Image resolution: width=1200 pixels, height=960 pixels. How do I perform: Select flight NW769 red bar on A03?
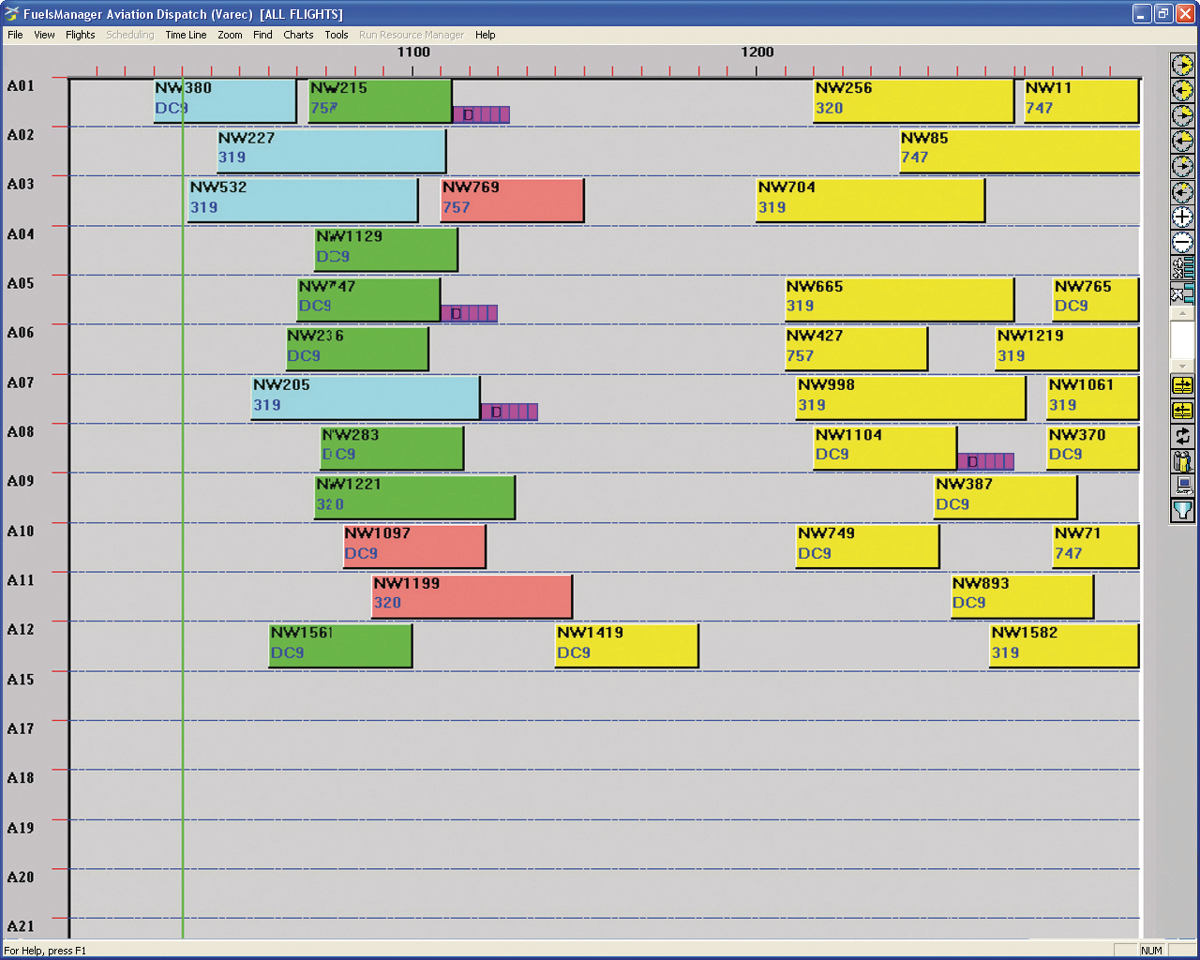click(x=512, y=199)
